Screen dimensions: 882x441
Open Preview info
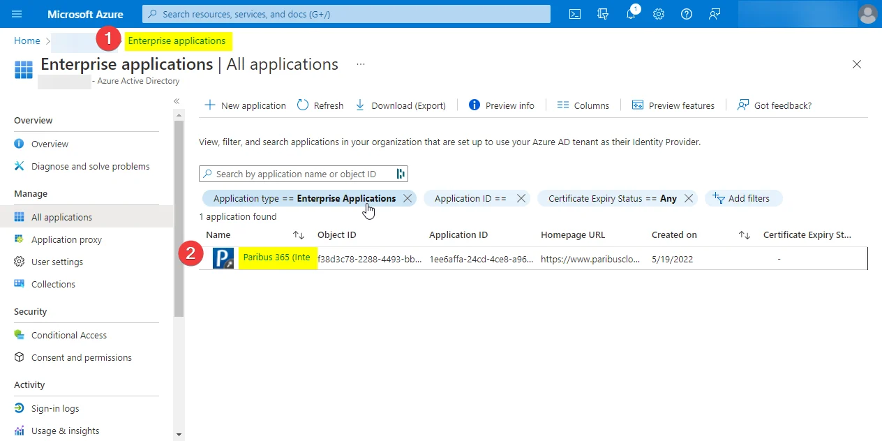coord(502,105)
